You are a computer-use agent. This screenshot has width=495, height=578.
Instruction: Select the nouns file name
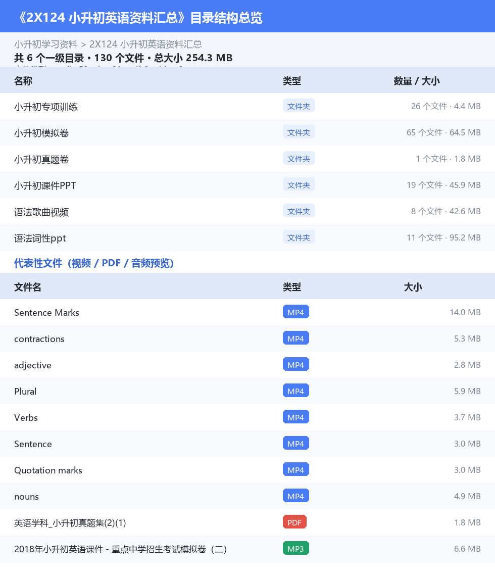tap(27, 497)
